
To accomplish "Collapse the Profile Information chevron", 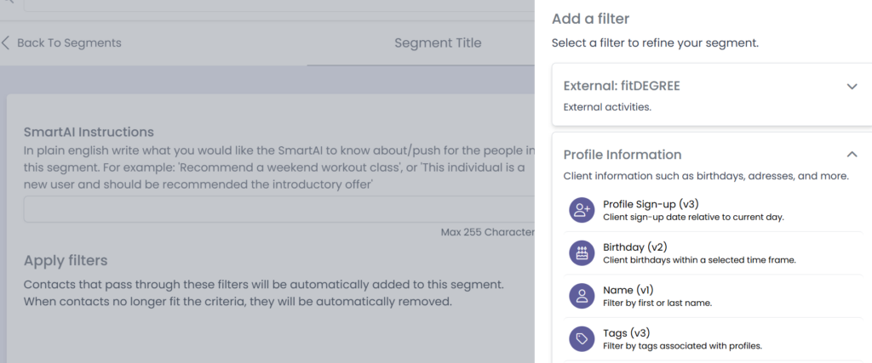I will (x=852, y=155).
